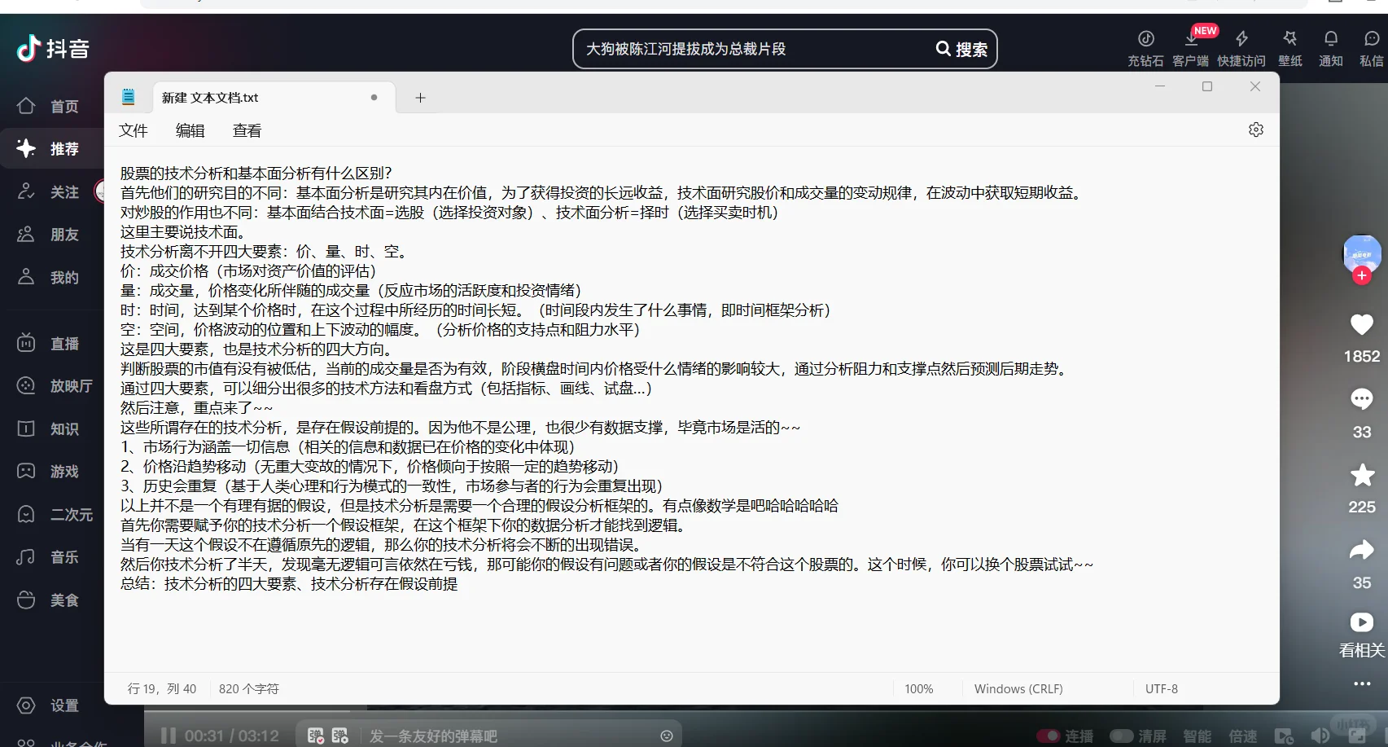Image resolution: width=1388 pixels, height=747 pixels.
Task: Open 直播 live section in sidebar
Action: coord(49,344)
